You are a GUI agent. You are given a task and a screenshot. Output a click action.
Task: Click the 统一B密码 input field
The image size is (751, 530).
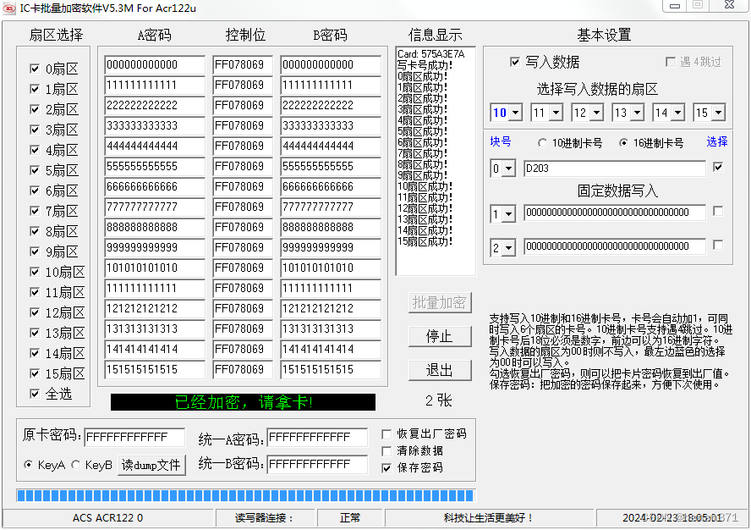pyautogui.click(x=317, y=464)
